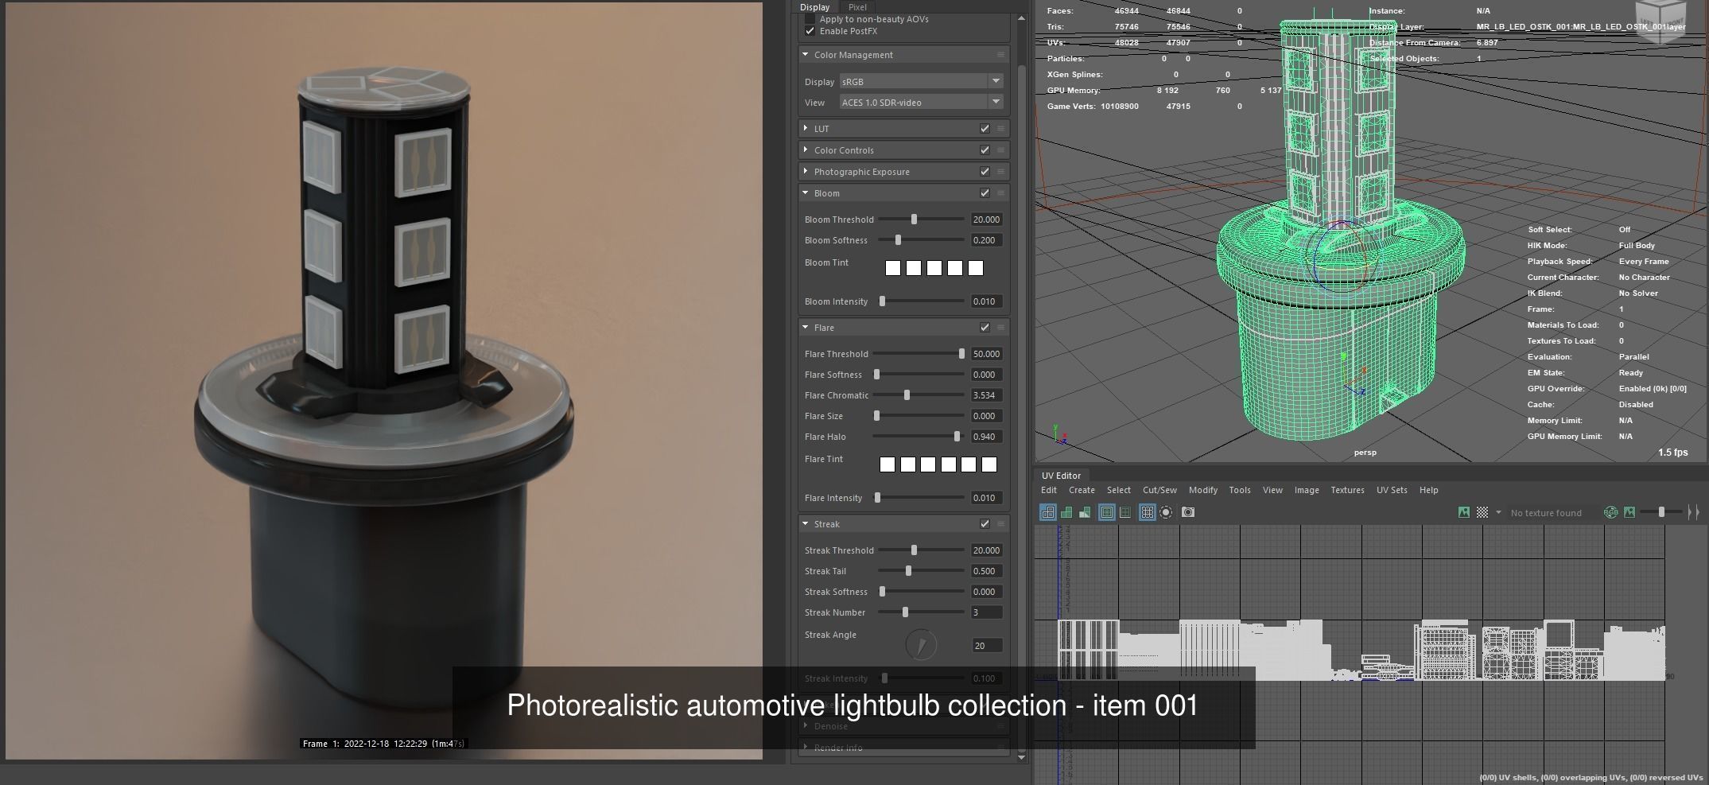
Task: Click the Flare section drag handle icon
Action: (1000, 328)
